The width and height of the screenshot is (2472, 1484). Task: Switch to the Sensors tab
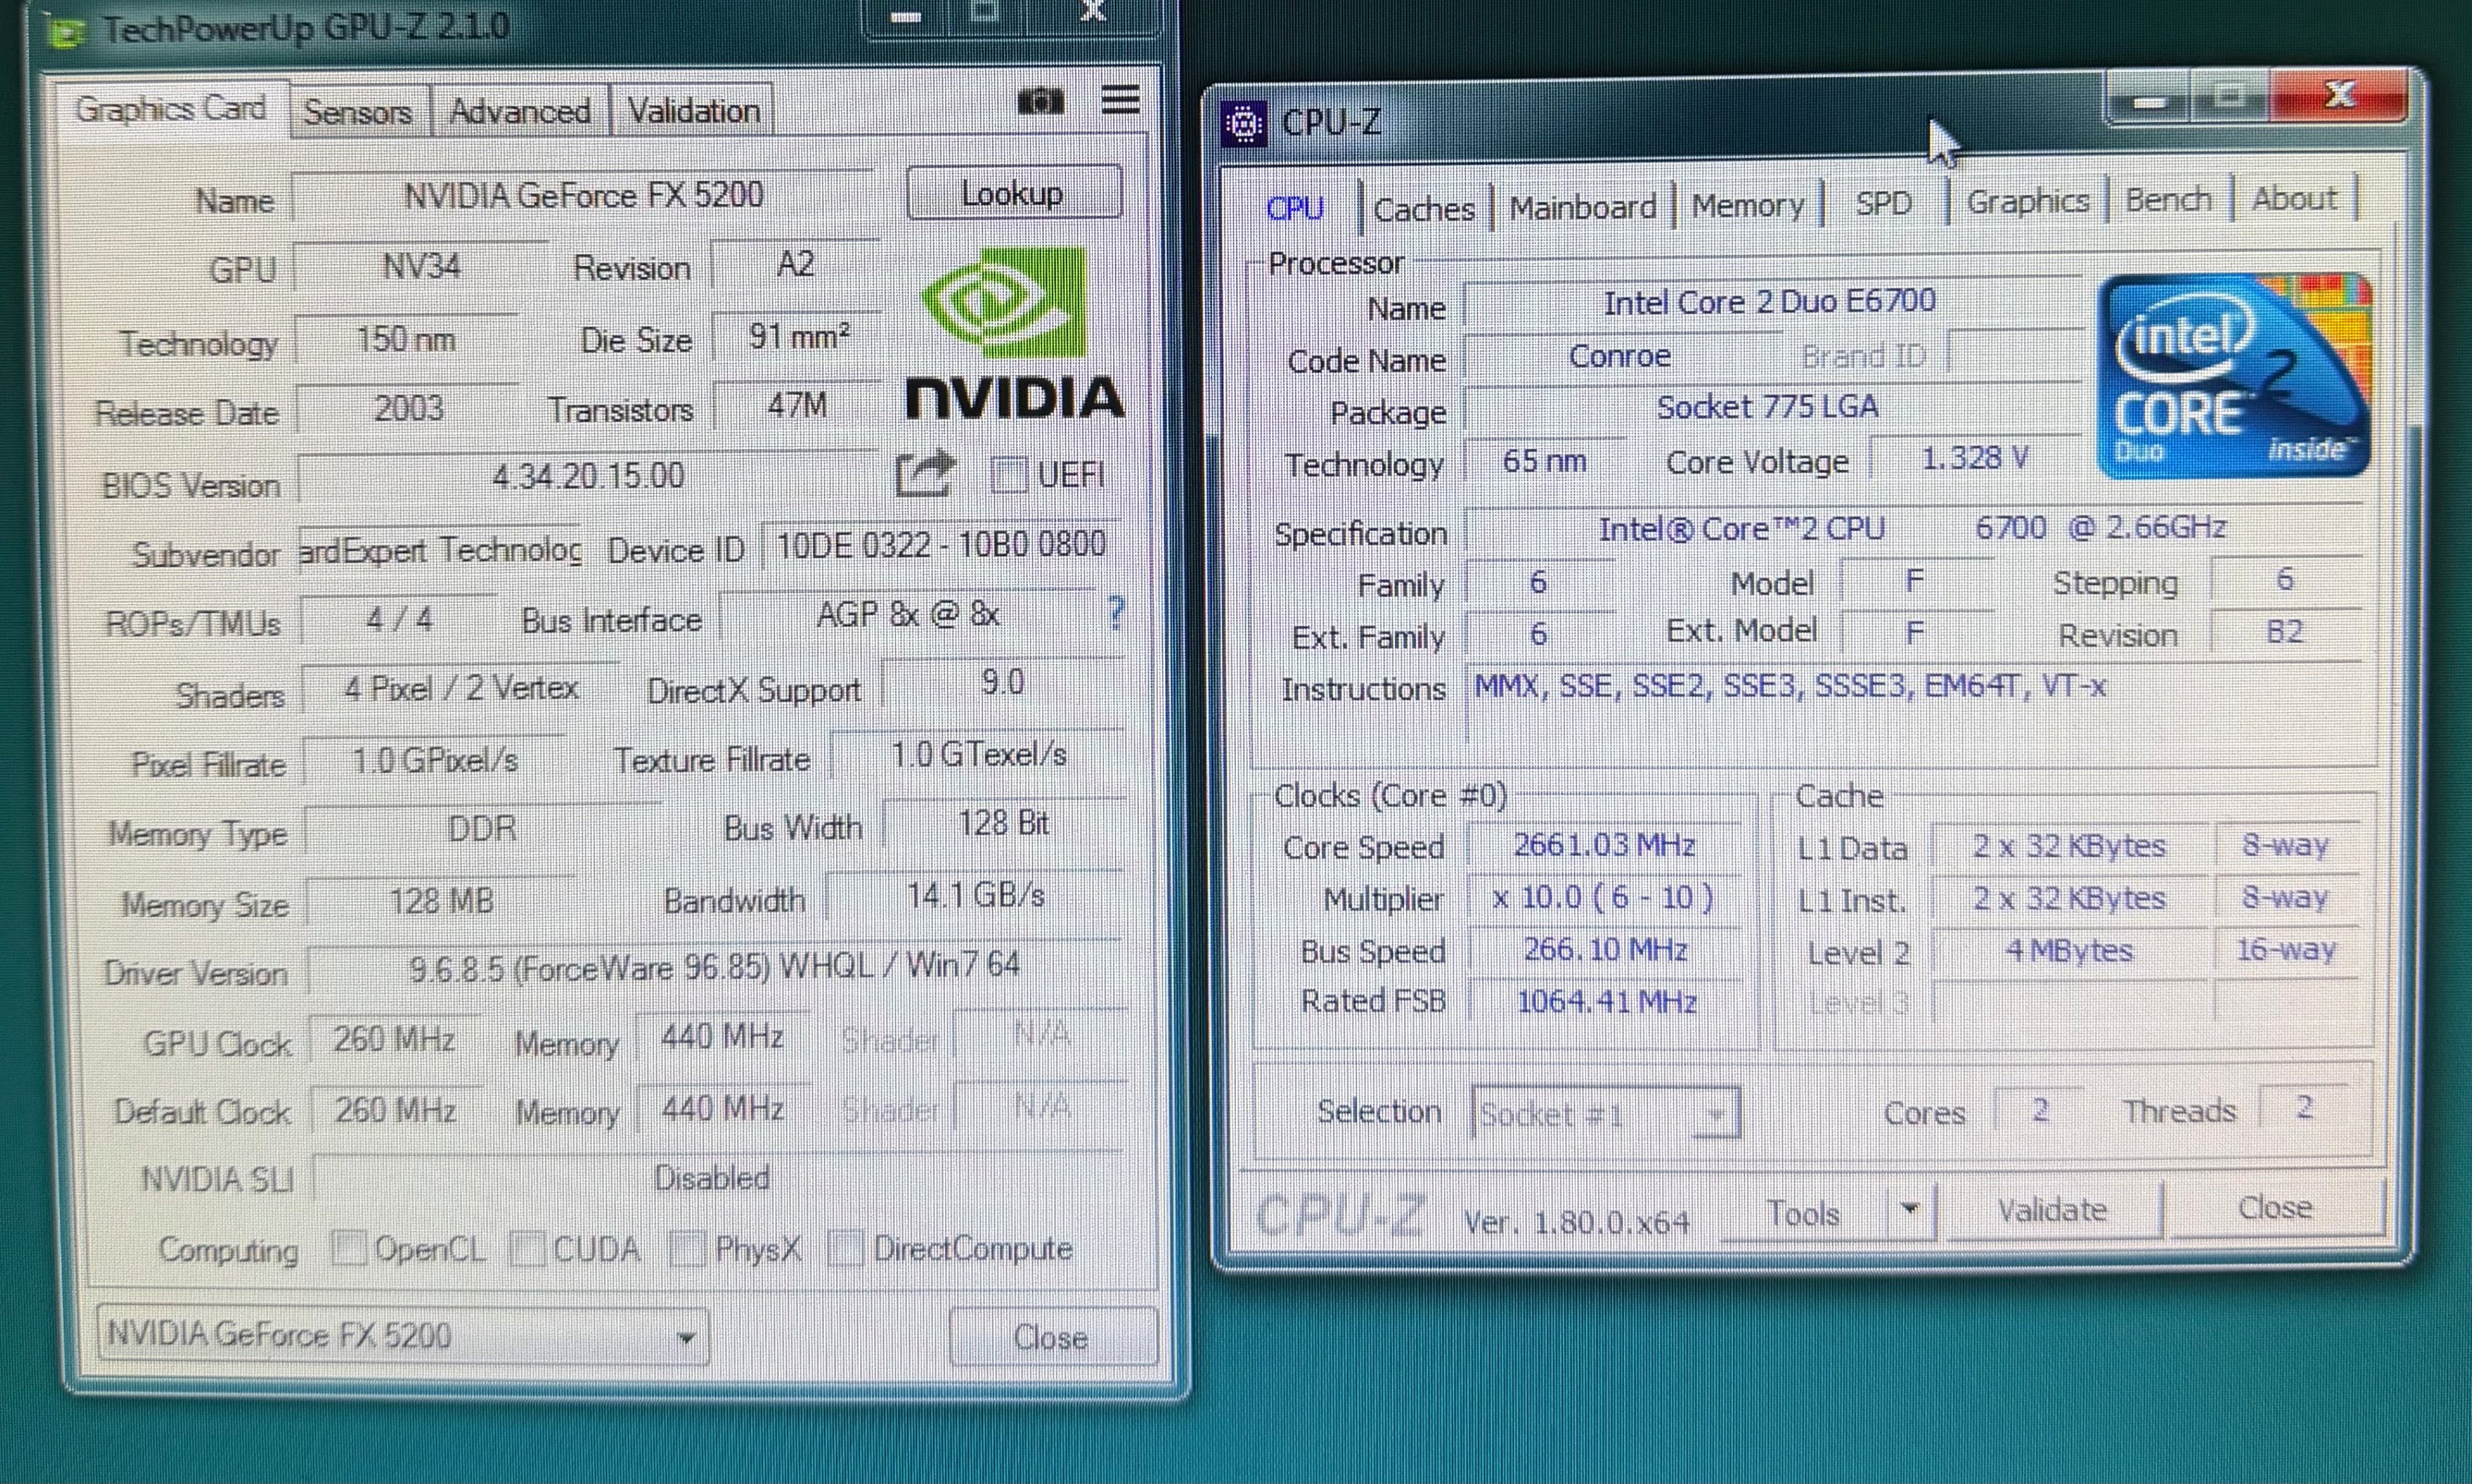pos(358,111)
